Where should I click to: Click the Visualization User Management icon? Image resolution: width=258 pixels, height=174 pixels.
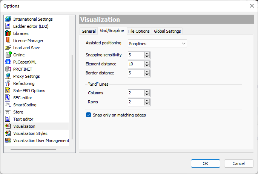tap(8, 141)
